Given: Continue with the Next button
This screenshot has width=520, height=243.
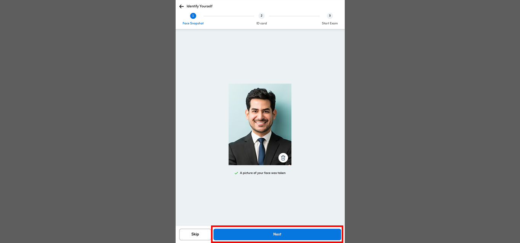Looking at the screenshot, I should 277,234.
